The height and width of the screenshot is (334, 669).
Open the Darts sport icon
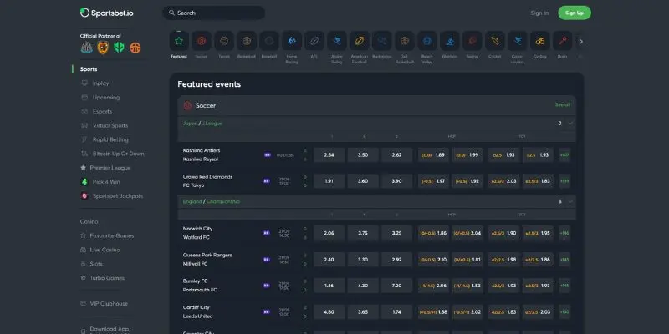[x=563, y=41]
